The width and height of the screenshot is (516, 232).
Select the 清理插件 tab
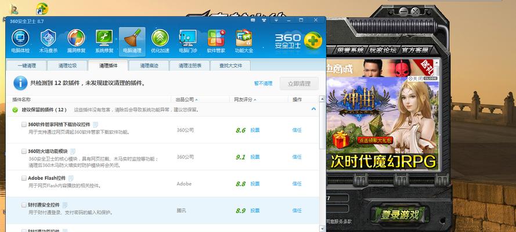pyautogui.click(x=109, y=66)
